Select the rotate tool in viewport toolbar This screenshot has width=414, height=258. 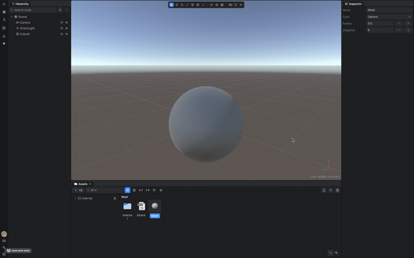[x=182, y=5]
